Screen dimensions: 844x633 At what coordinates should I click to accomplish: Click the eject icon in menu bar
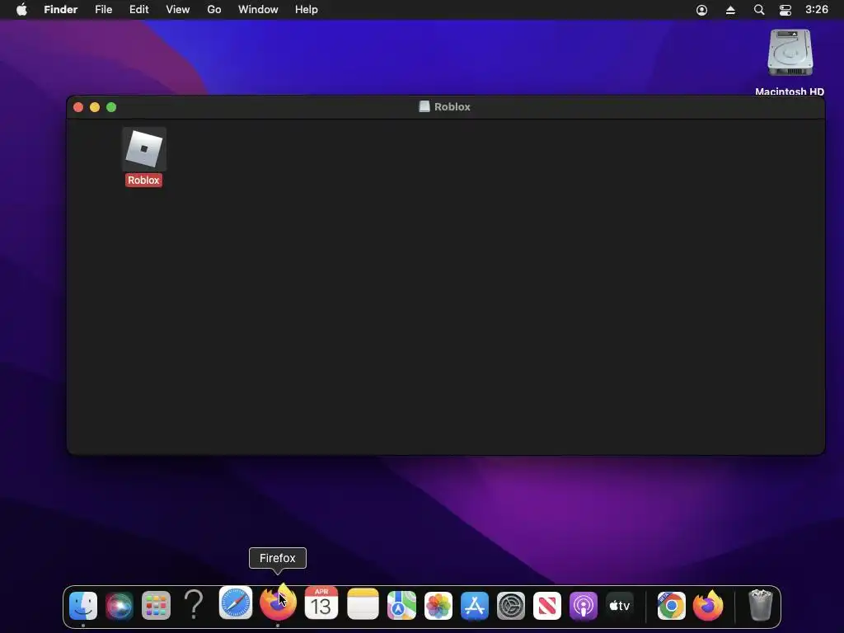(730, 10)
